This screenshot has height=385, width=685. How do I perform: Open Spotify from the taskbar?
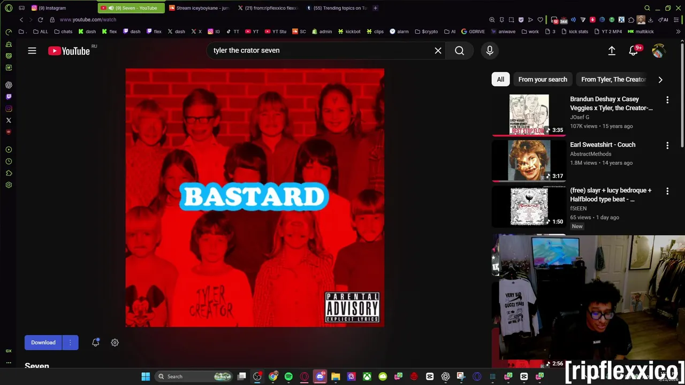tap(288, 376)
